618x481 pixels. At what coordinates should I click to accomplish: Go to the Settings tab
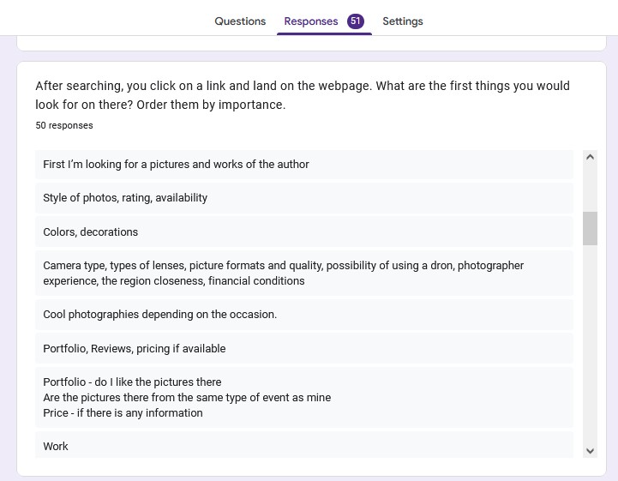pyautogui.click(x=402, y=21)
